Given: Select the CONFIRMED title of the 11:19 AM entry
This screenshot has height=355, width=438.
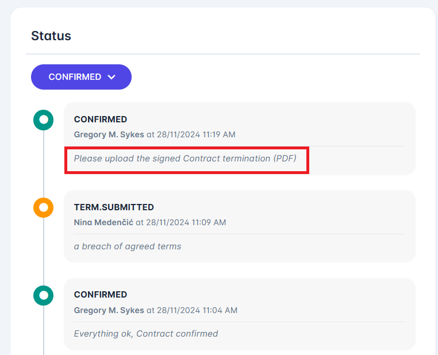Looking at the screenshot, I should coord(101,119).
